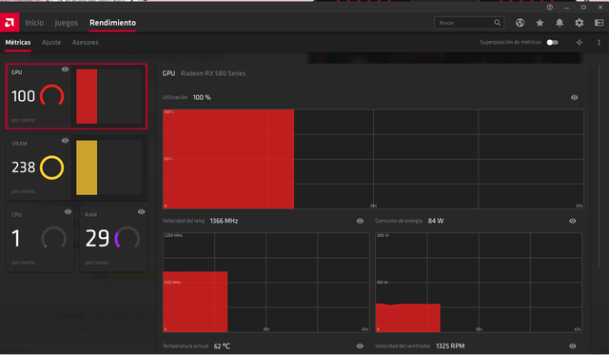Select the CPU metrics card
609x355 pixels.
point(40,239)
